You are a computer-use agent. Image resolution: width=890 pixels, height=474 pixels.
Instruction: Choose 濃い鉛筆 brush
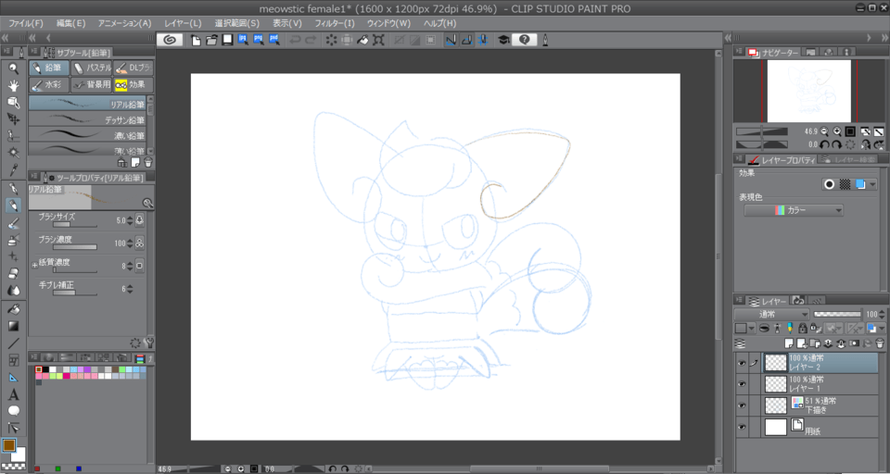pyautogui.click(x=87, y=135)
